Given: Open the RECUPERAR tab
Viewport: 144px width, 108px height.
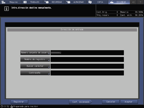Looking at the screenshot, I should [54, 2].
